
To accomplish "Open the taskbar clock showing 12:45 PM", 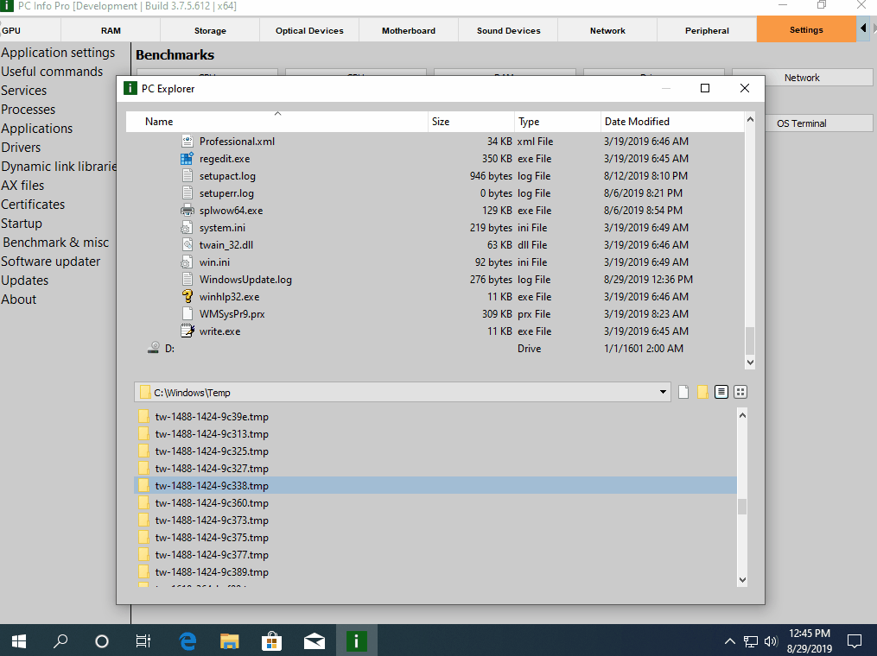I will pyautogui.click(x=810, y=641).
